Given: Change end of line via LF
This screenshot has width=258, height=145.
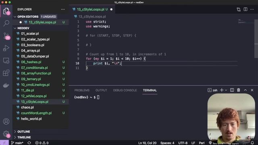Looking at the screenshot, I should pyautogui.click(x=193, y=143).
